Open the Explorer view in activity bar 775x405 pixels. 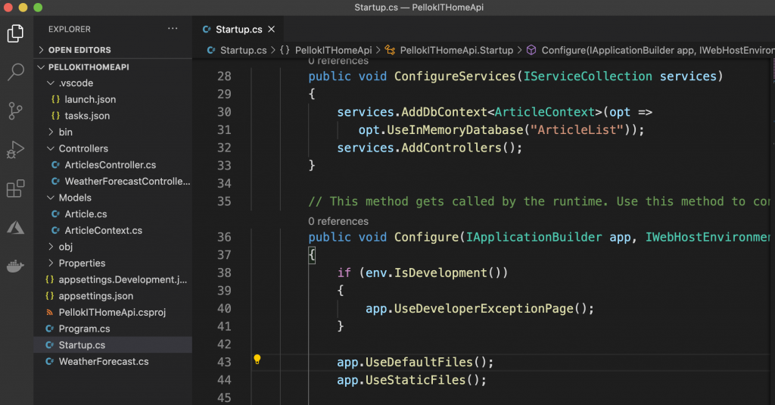(x=15, y=33)
